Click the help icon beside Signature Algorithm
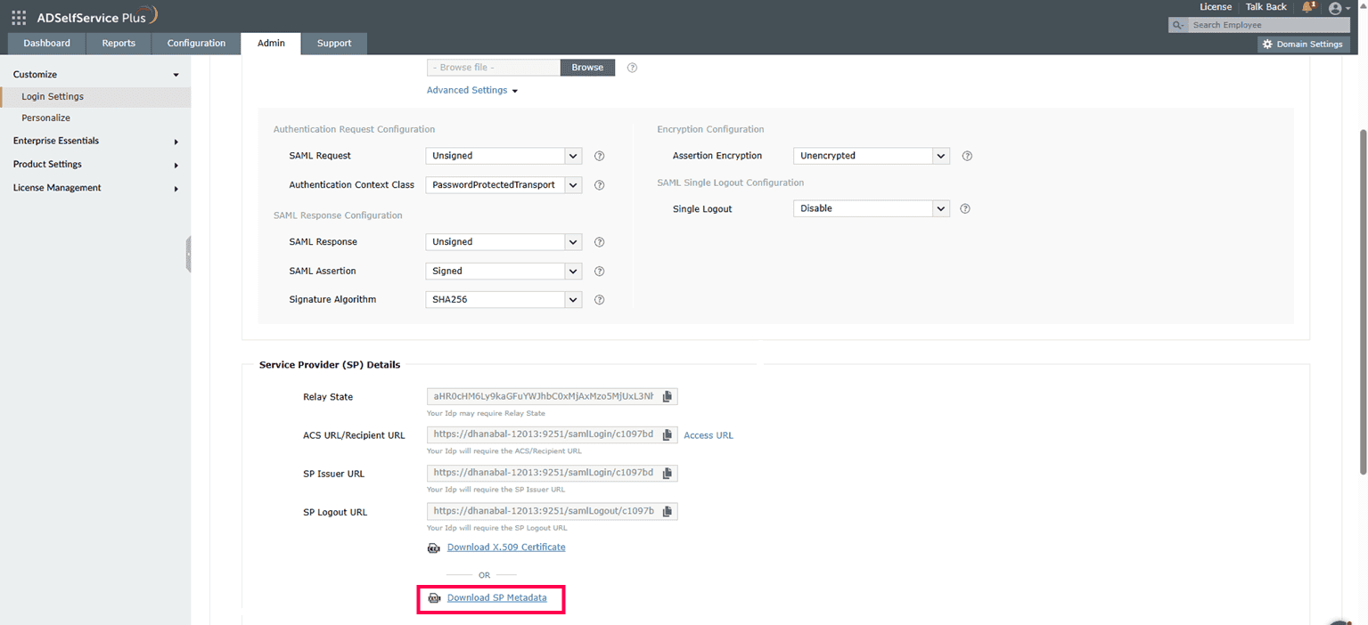 (599, 300)
